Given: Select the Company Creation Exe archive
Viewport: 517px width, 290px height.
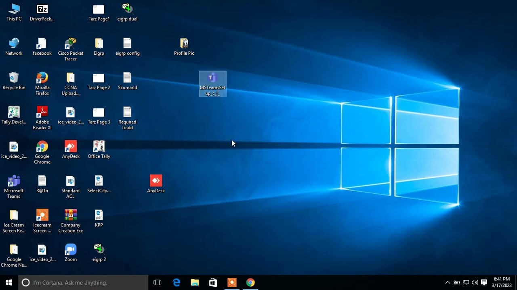Looking at the screenshot, I should click(x=70, y=222).
